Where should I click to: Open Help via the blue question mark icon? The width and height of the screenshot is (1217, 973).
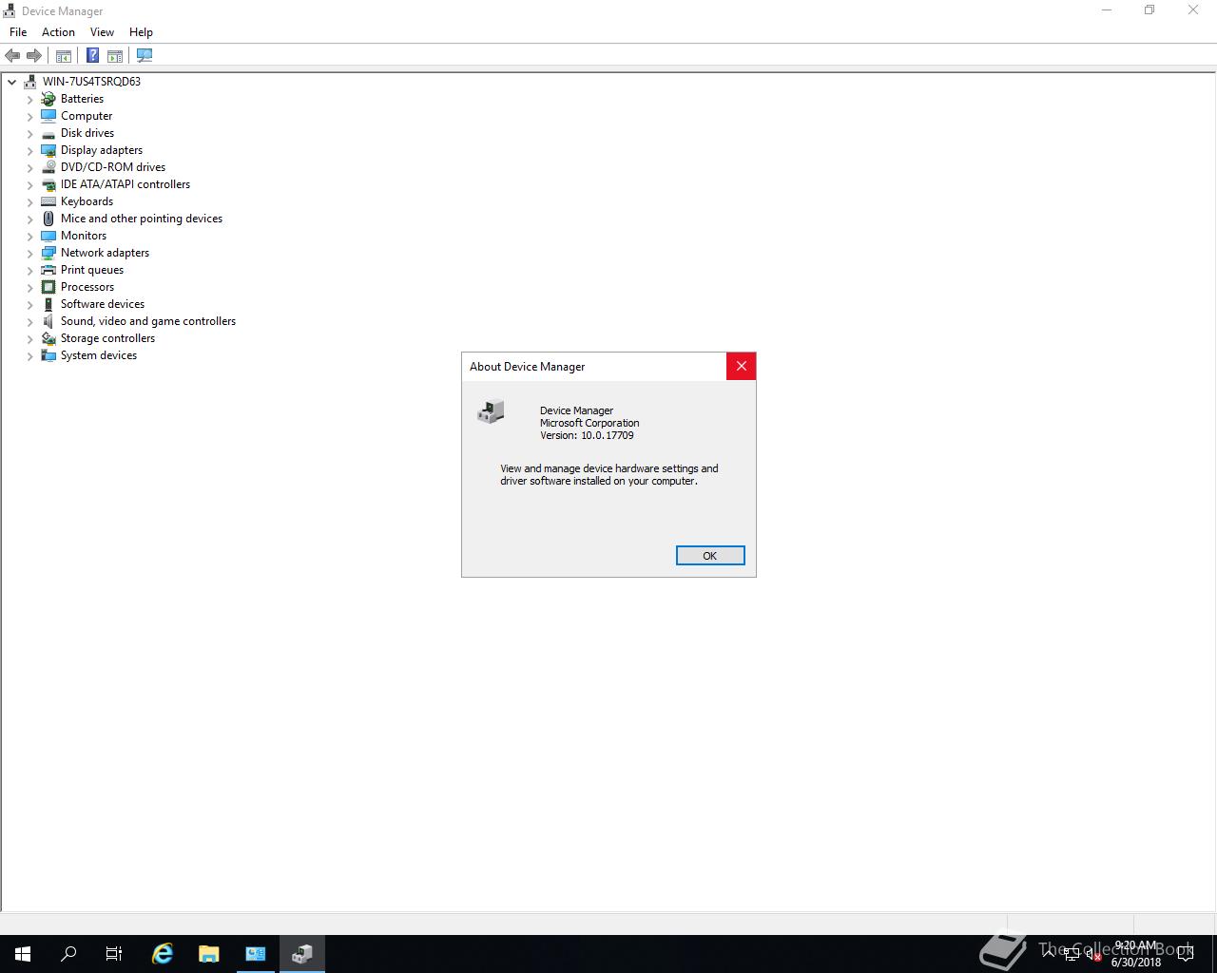click(92, 56)
